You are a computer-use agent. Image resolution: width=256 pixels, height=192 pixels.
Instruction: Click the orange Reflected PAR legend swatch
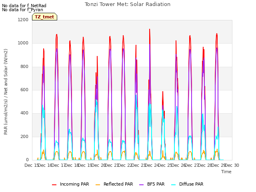(x=98, y=185)
